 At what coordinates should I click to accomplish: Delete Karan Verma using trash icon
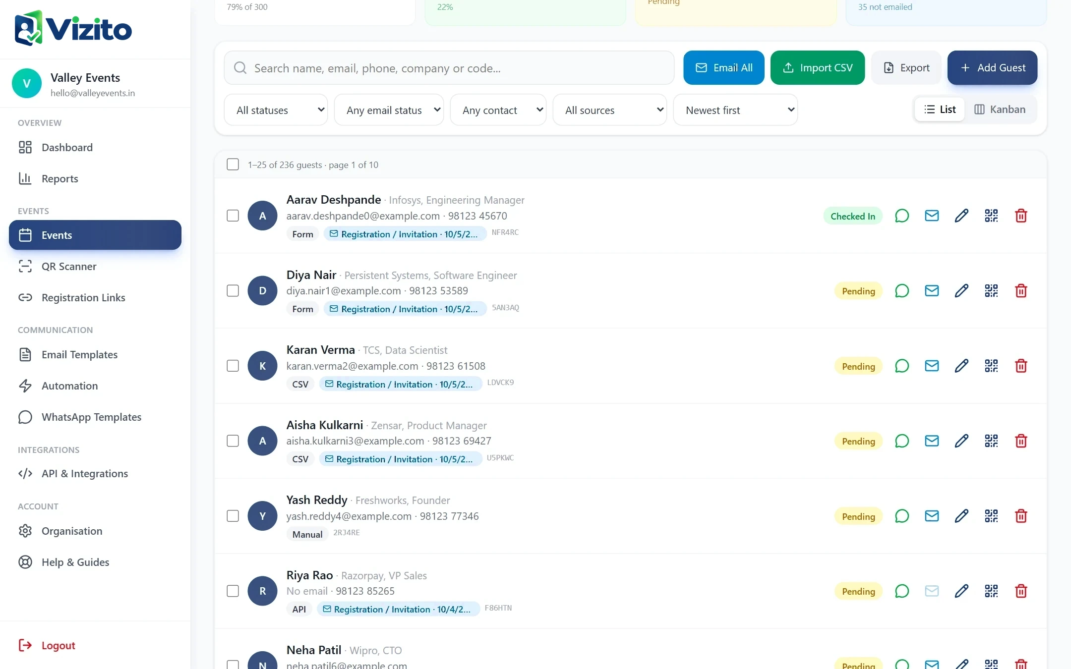point(1021,366)
